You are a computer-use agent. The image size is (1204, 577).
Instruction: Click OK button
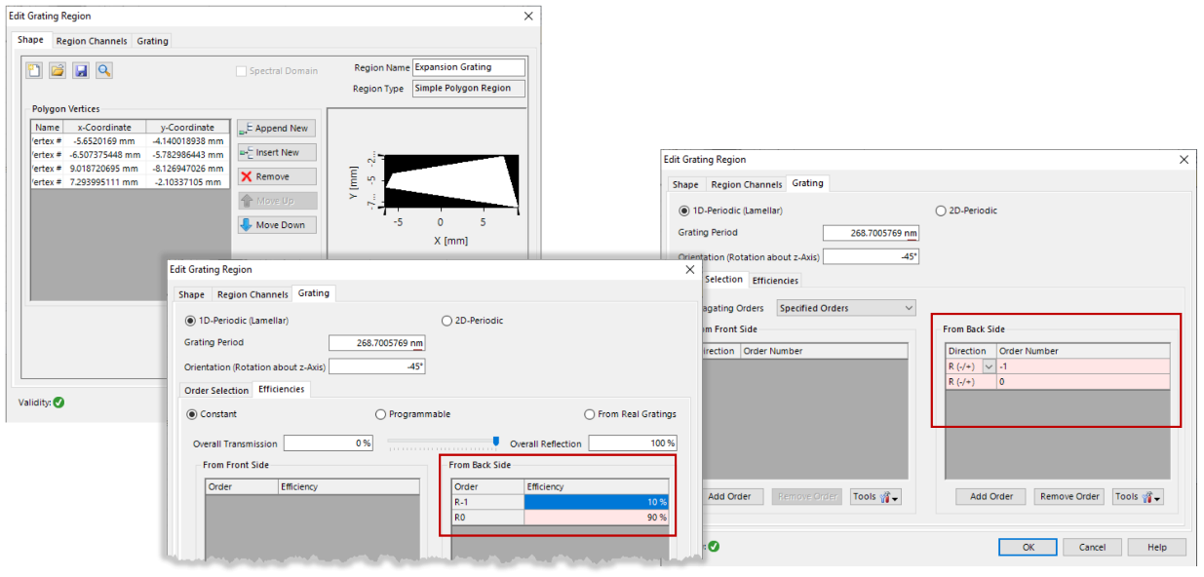click(x=1028, y=548)
